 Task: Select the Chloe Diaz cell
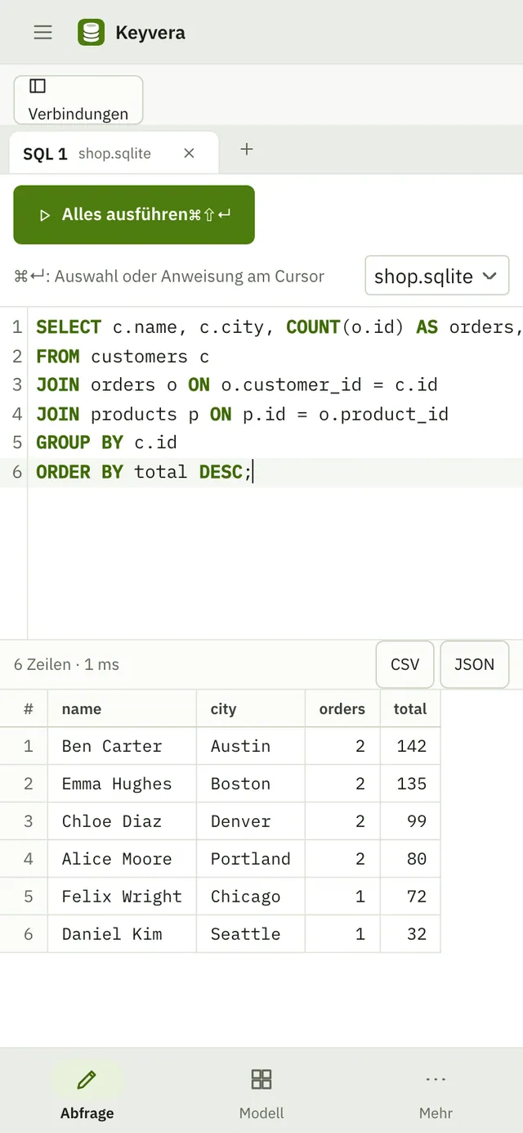pos(123,821)
